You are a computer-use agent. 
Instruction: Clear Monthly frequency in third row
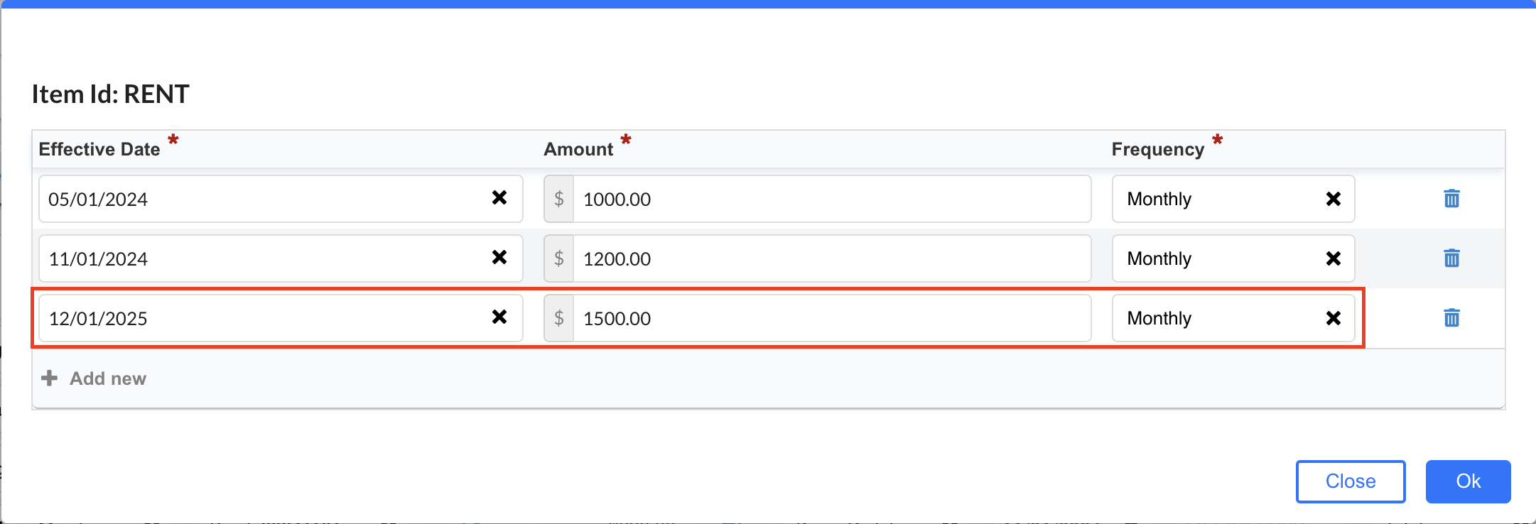coord(1334,318)
